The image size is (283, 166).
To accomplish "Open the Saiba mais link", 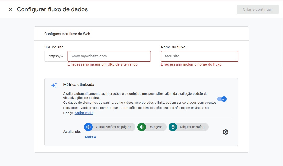I will (x=84, y=113).
